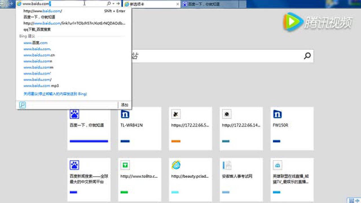Screen dimensions: 361x203
Task: Open the address bar dropdown arrow
Action: (x=113, y=4)
